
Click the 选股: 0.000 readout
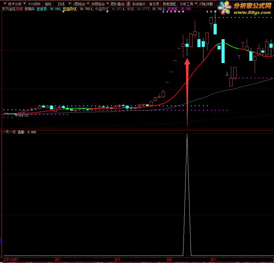click(27, 132)
